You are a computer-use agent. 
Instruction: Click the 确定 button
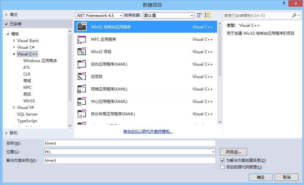coord(261,177)
